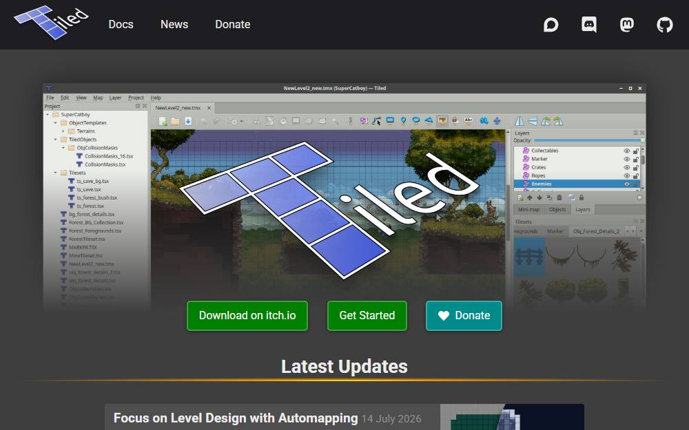Select the Edit Polygons tool
The image size is (689, 430).
click(x=377, y=121)
